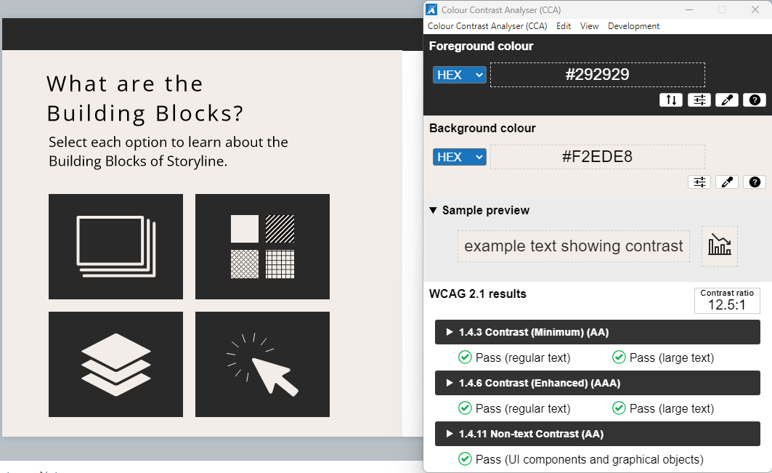Open the Colour Contrast Analyser (CCA) menu
772x473 pixels.
487,26
